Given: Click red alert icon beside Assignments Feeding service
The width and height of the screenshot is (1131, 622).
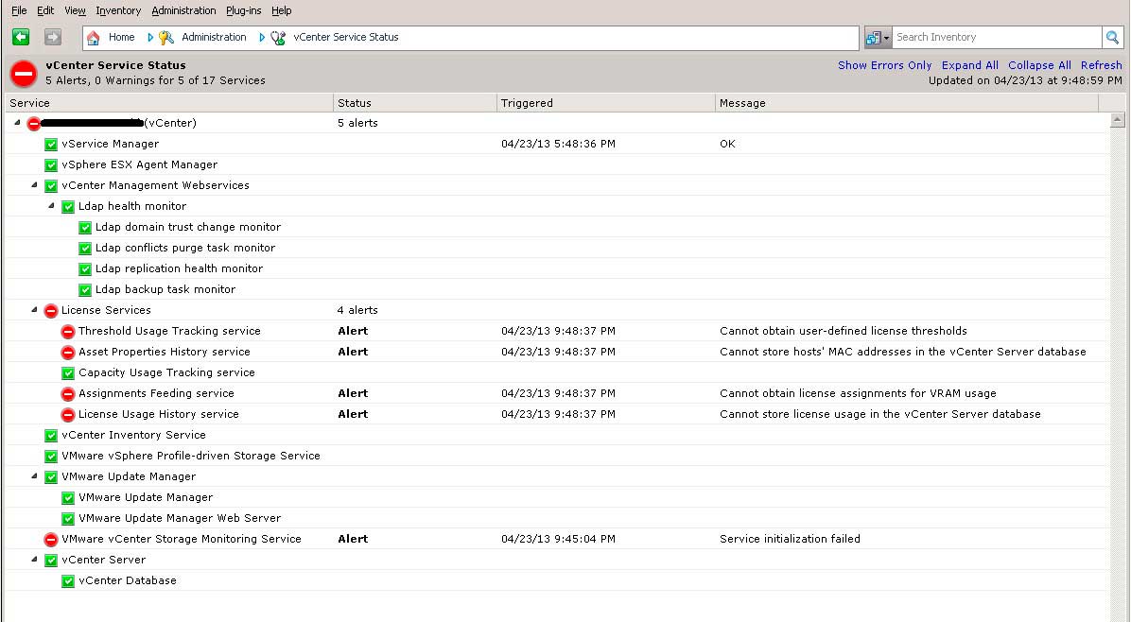Looking at the screenshot, I should click(68, 394).
